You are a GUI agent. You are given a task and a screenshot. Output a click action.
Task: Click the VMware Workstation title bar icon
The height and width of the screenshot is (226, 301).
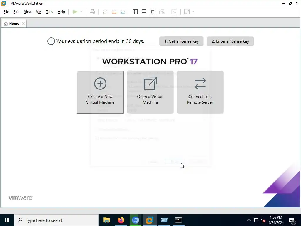(x=4, y=4)
